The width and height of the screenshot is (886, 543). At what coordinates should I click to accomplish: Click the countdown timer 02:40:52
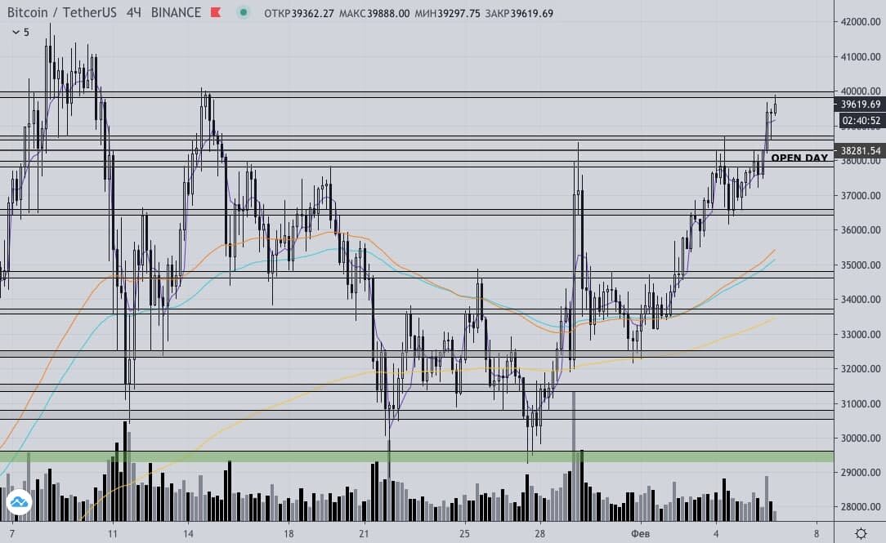(x=860, y=120)
